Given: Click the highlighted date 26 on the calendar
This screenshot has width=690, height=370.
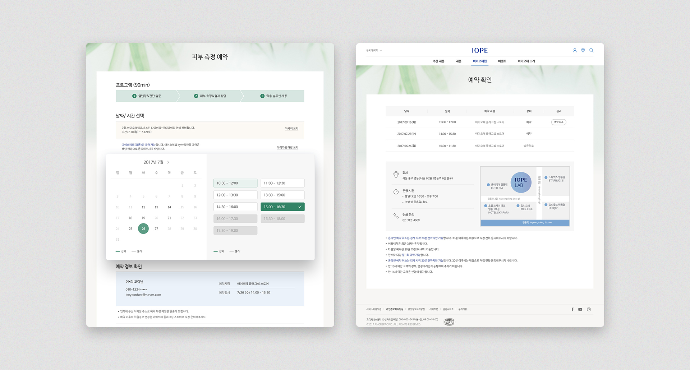Looking at the screenshot, I should pos(143,229).
